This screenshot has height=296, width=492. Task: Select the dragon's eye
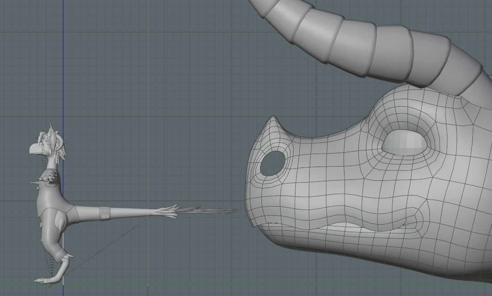404,143
